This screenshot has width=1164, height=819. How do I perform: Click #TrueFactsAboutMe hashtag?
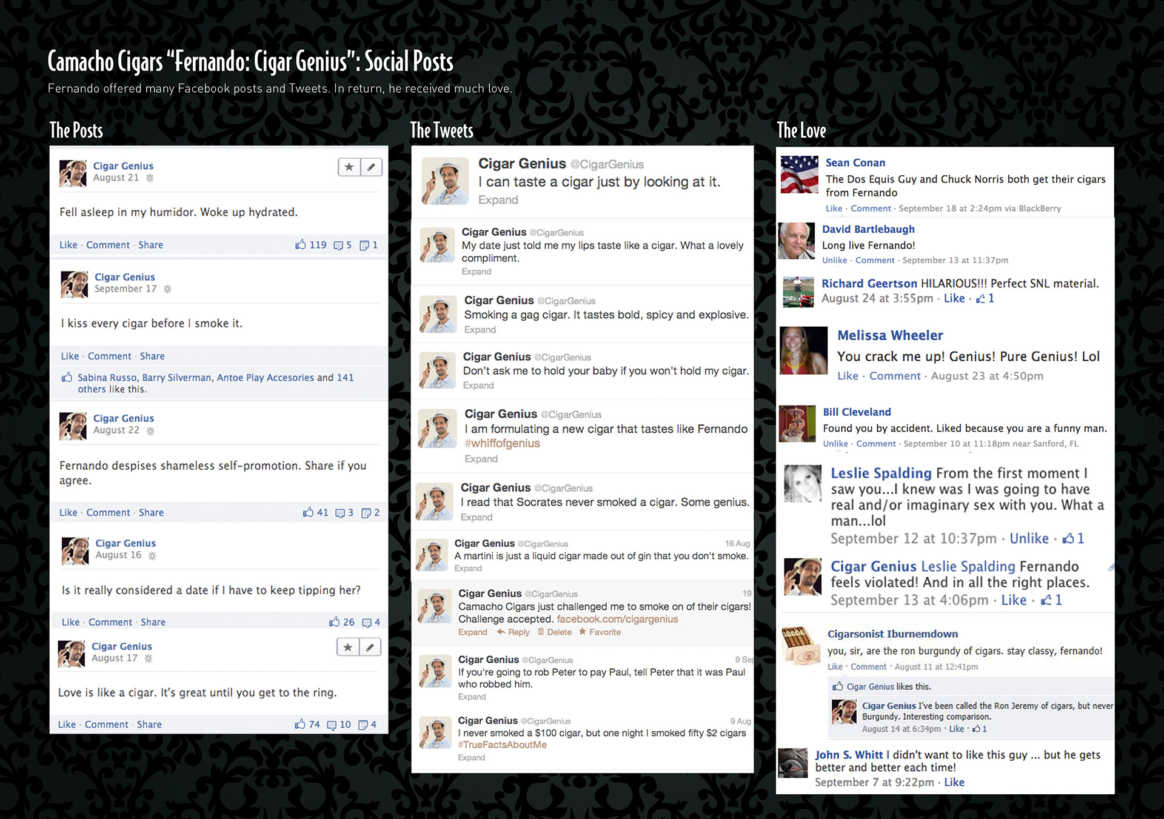pos(503,745)
